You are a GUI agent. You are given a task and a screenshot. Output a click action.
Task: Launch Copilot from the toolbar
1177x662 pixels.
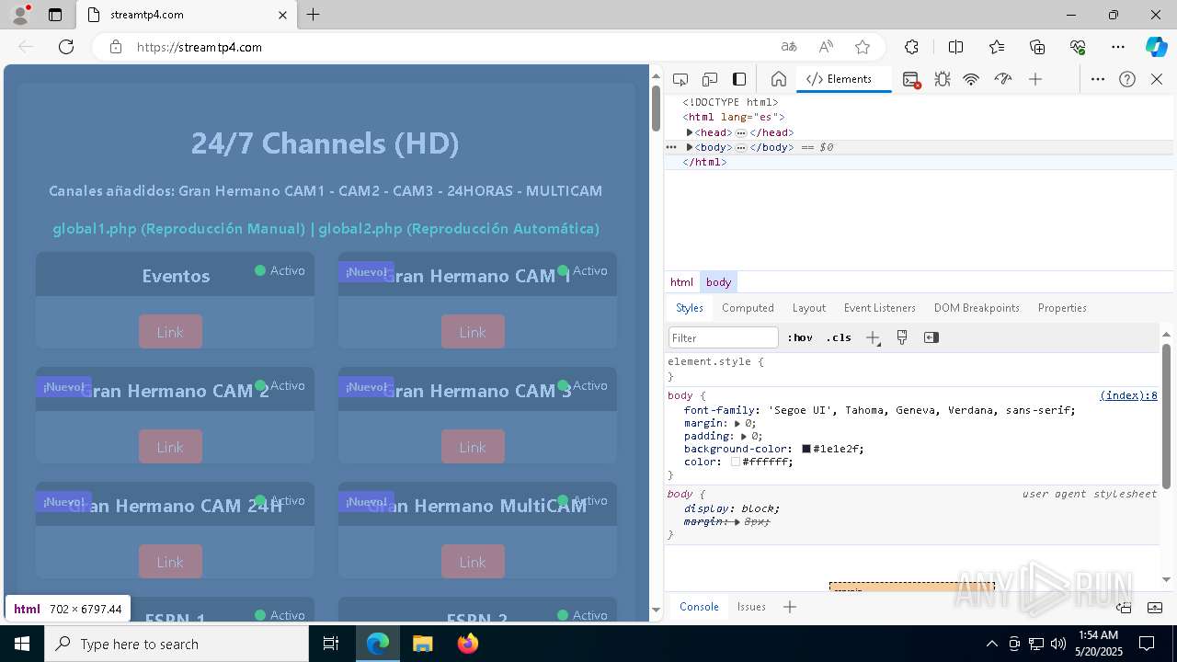click(1156, 47)
